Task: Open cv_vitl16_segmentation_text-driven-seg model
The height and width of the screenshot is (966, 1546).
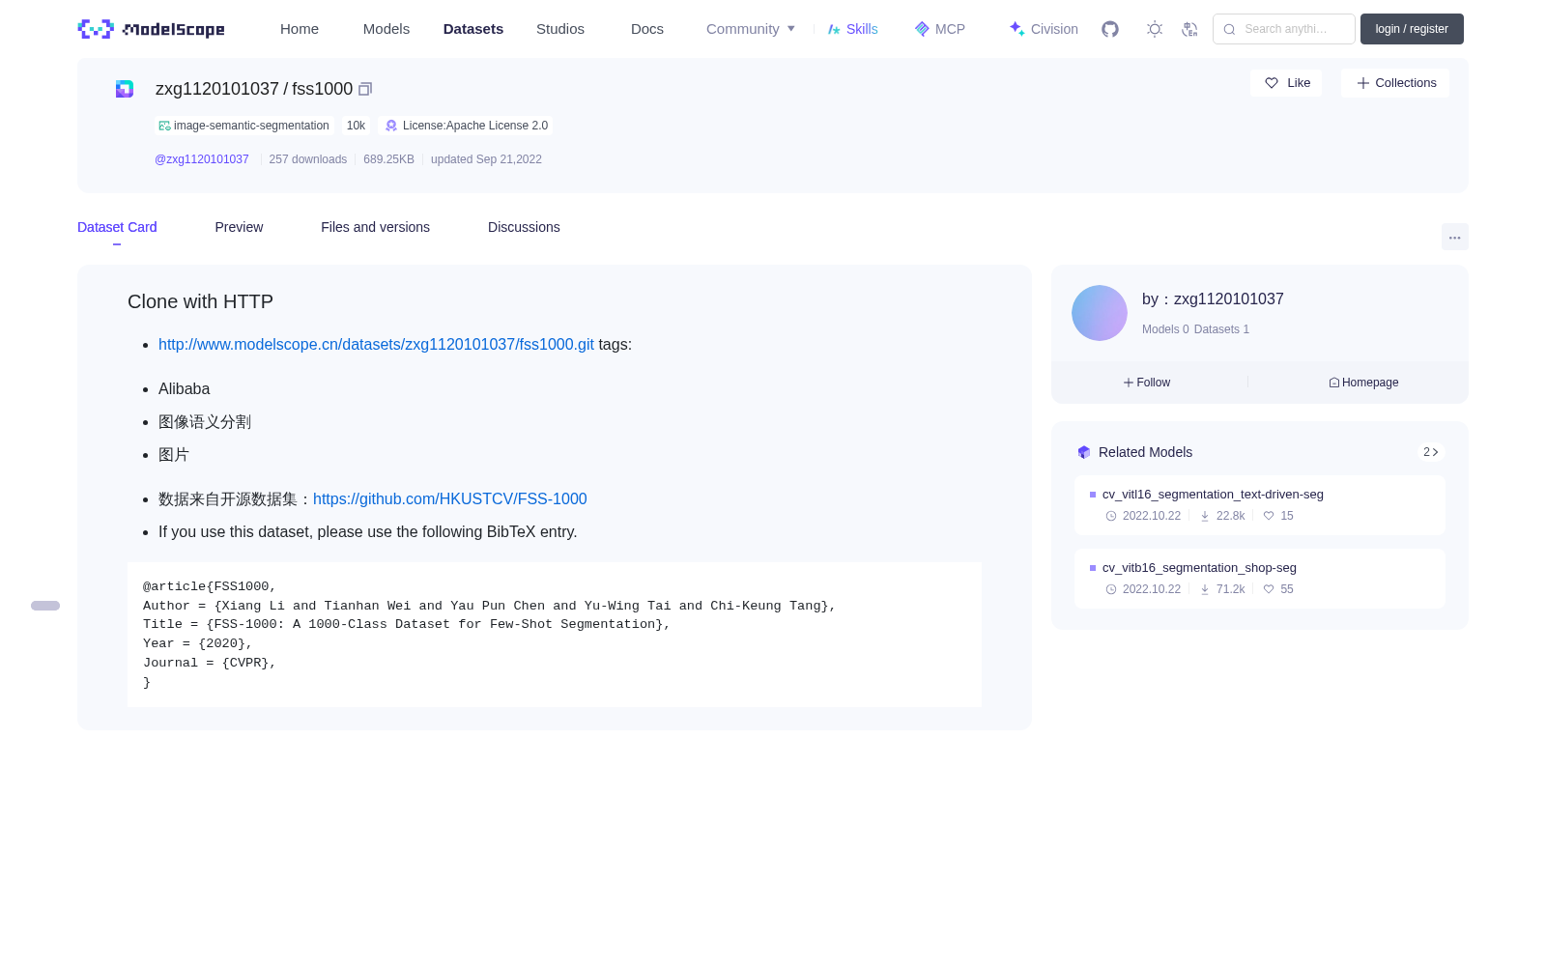Action: click(1260, 505)
